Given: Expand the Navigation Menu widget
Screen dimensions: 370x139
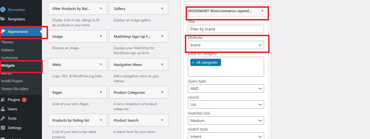Looking at the screenshot, I should (x=139, y=65).
